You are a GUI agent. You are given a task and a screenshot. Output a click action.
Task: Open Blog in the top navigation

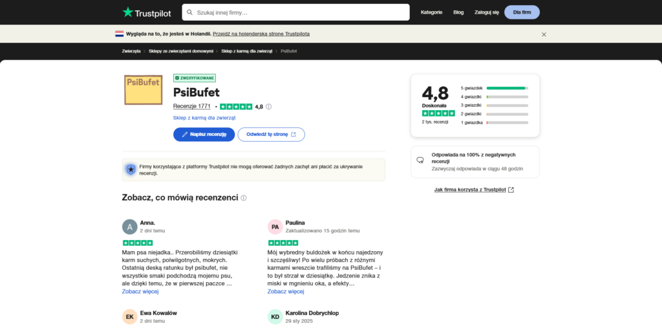coord(458,12)
